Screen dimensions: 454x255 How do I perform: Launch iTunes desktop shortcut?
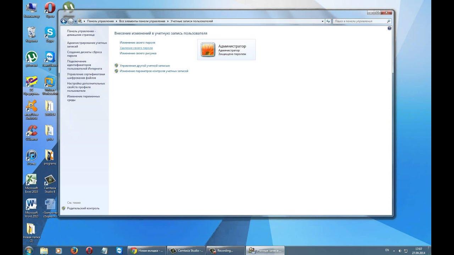pyautogui.click(x=31, y=158)
